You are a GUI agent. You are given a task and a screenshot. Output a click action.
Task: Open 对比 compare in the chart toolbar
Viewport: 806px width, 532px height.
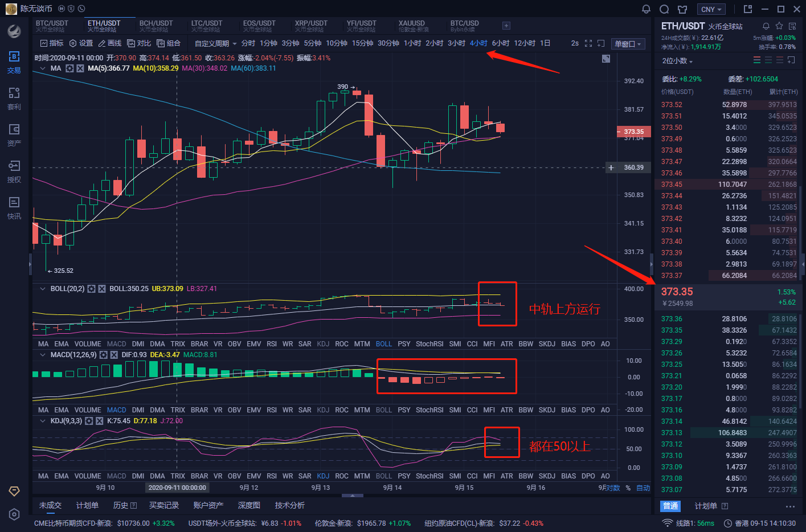(139, 43)
